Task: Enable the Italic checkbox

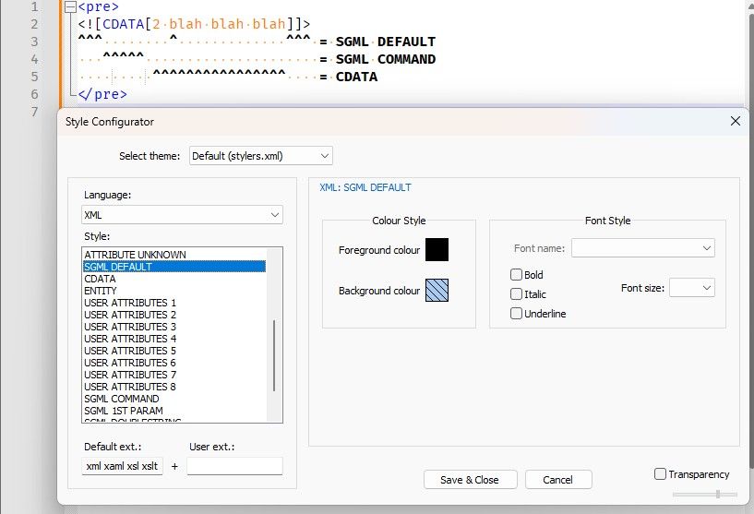Action: 516,293
